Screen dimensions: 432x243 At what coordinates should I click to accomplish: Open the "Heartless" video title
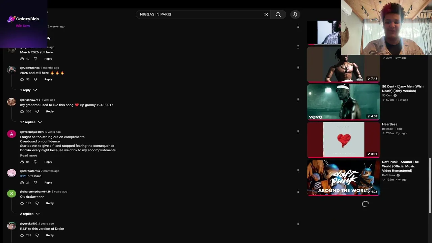(390, 124)
